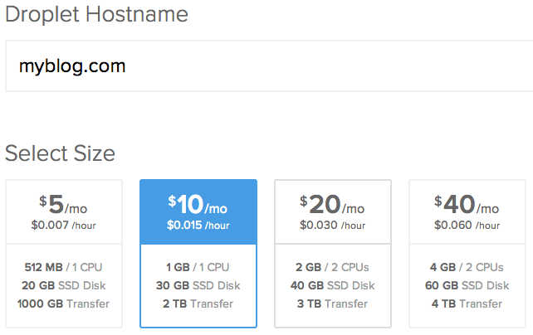Click the 2 GB / 2 CPUs spec
The image size is (533, 335).
333,268
